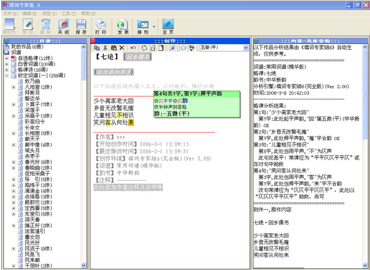Click the tilted note page icon in 创作 toolbar

(144, 48)
